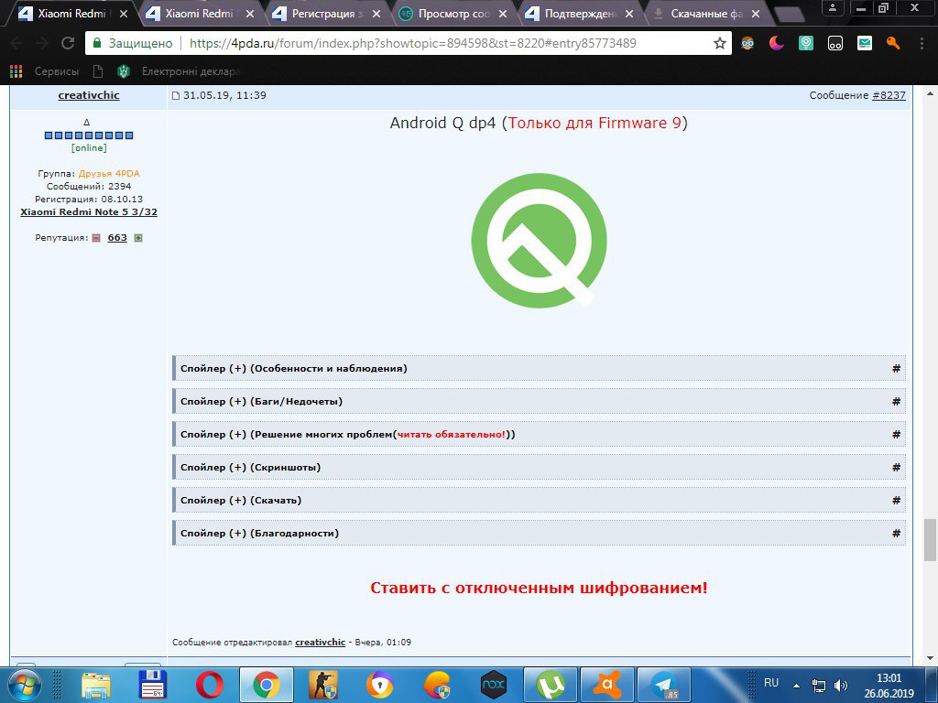This screenshot has width=938, height=703.
Task: Open message number #8237 link
Action: [889, 95]
